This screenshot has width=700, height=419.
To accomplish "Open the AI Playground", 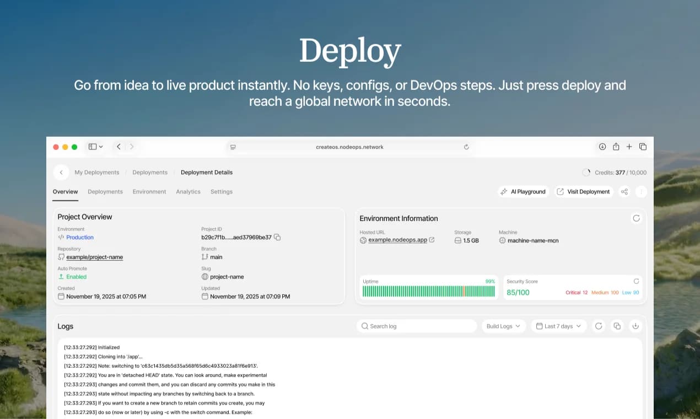I will pos(523,191).
